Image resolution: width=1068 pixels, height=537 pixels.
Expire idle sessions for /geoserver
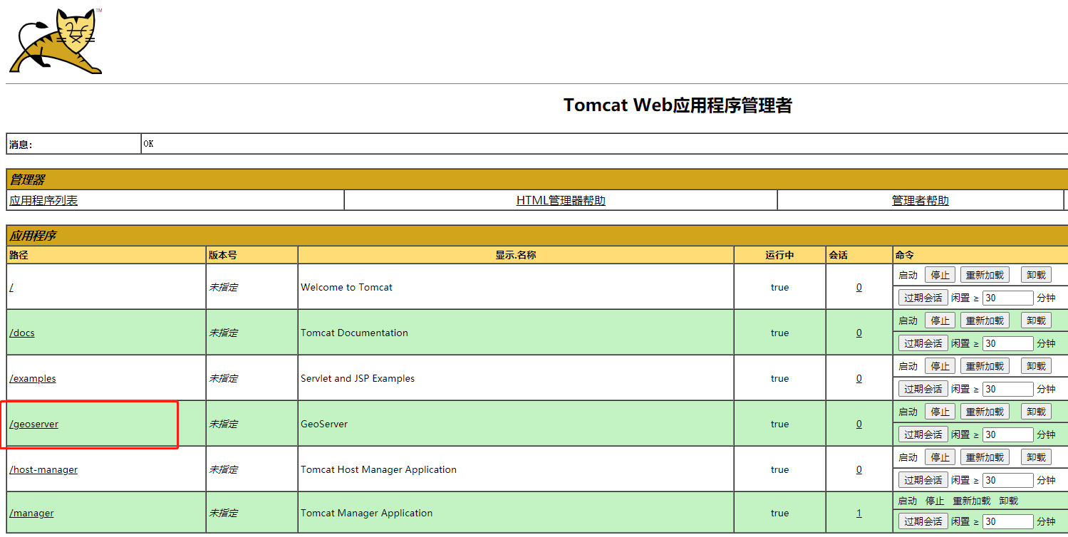tap(923, 434)
